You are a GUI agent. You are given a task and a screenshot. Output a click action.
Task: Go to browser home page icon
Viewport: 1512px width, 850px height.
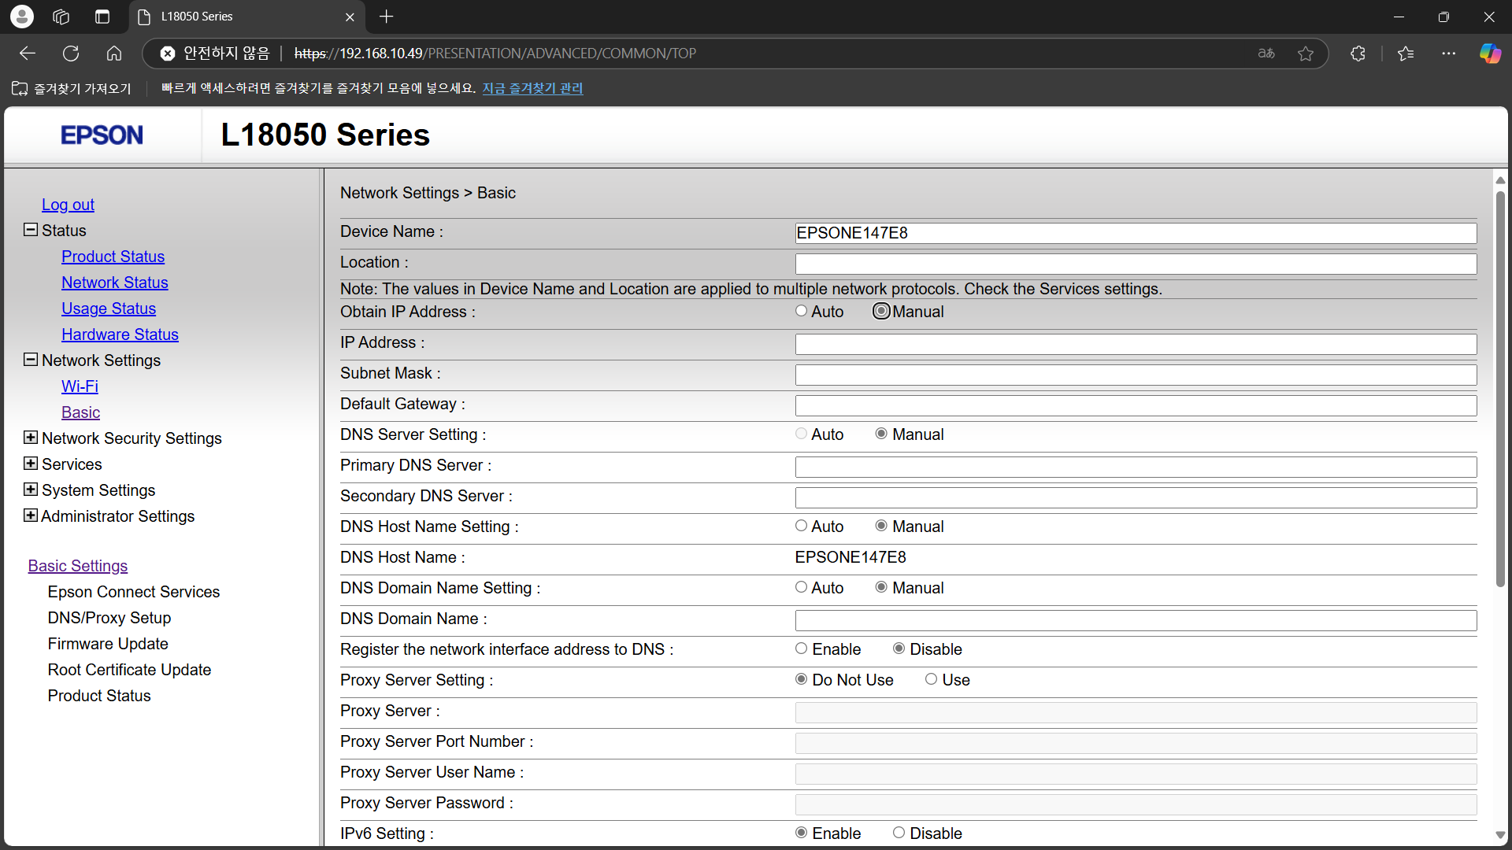(114, 54)
